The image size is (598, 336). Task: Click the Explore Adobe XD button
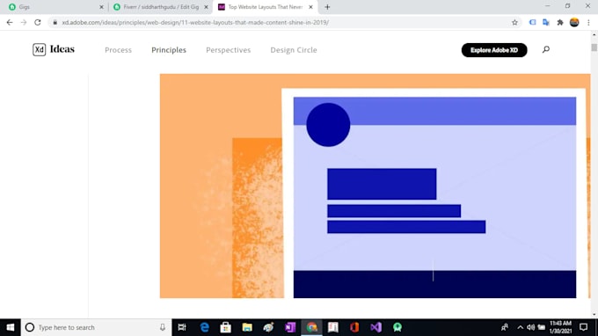(494, 50)
